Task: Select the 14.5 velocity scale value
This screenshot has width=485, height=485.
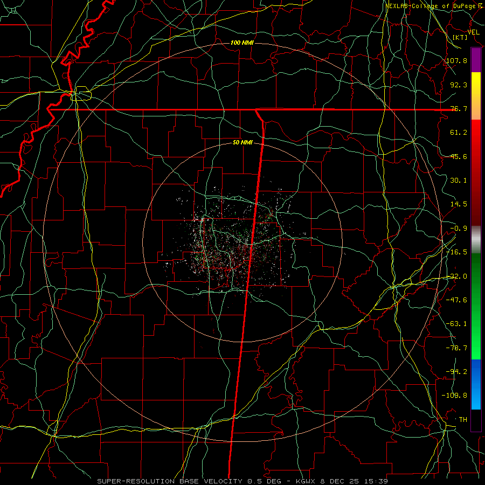Action: (x=459, y=204)
